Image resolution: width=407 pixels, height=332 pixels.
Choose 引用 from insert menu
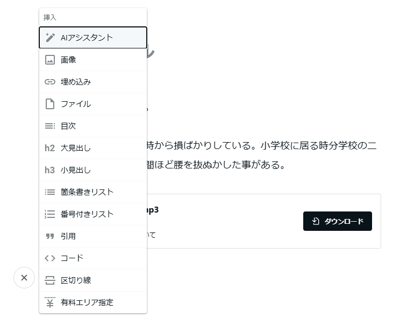(93, 236)
